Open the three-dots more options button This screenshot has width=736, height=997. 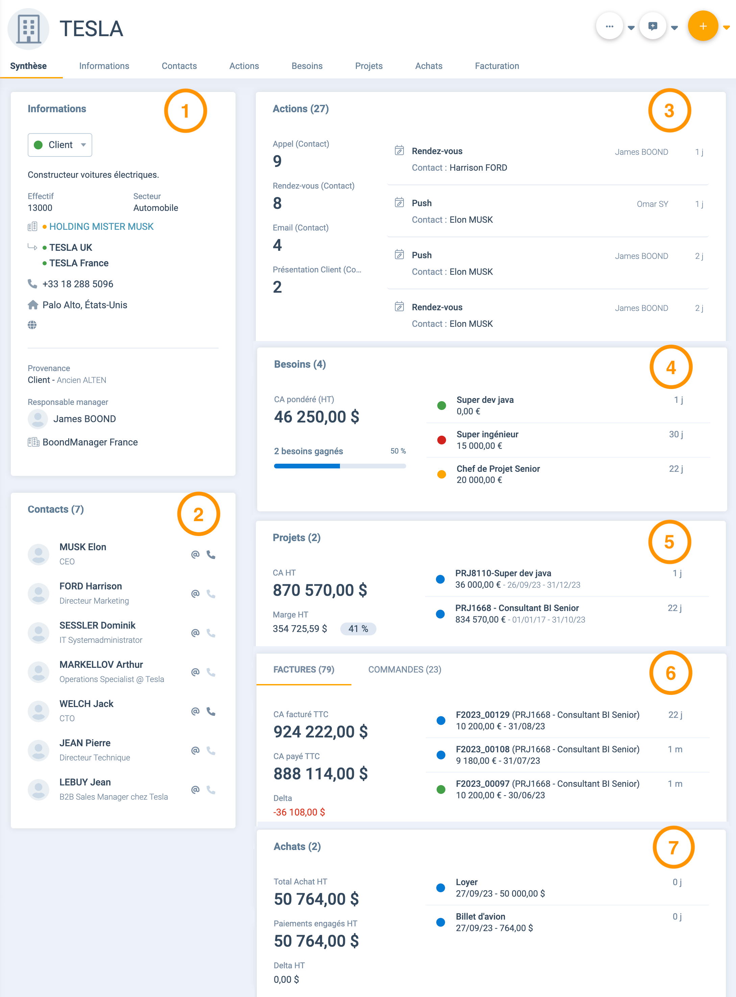609,26
